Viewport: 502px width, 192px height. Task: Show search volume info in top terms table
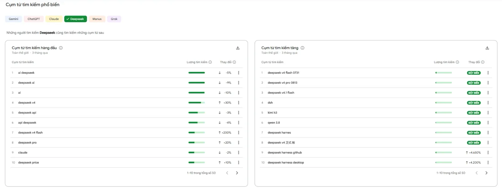coord(210,62)
